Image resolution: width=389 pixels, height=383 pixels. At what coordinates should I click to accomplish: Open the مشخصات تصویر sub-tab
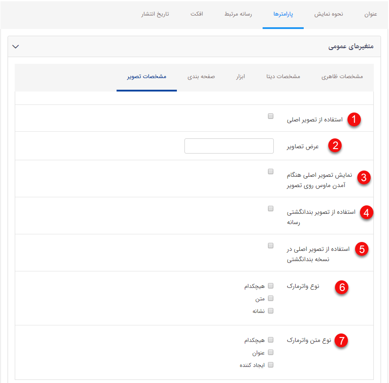(146, 76)
